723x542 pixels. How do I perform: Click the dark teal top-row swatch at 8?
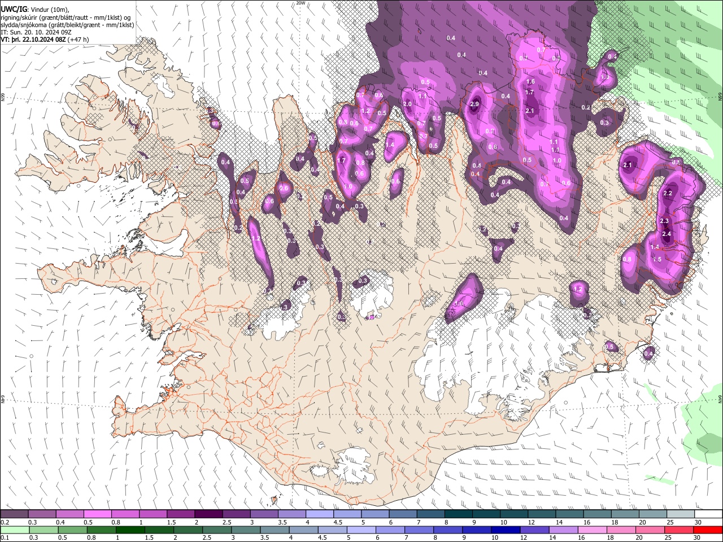point(458,514)
